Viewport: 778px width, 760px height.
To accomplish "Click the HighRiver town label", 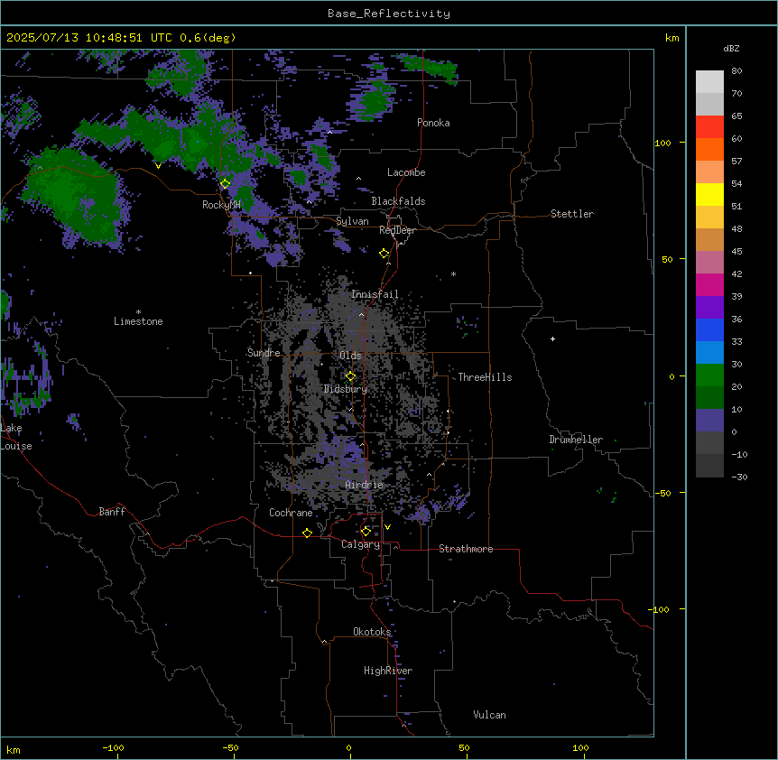I will coord(388,671).
